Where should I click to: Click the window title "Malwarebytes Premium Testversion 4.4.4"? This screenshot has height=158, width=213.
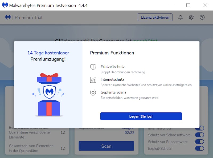tap(48, 5)
